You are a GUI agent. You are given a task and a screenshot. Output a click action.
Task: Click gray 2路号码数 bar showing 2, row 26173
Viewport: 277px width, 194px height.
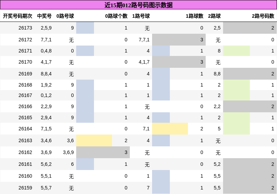250,28
